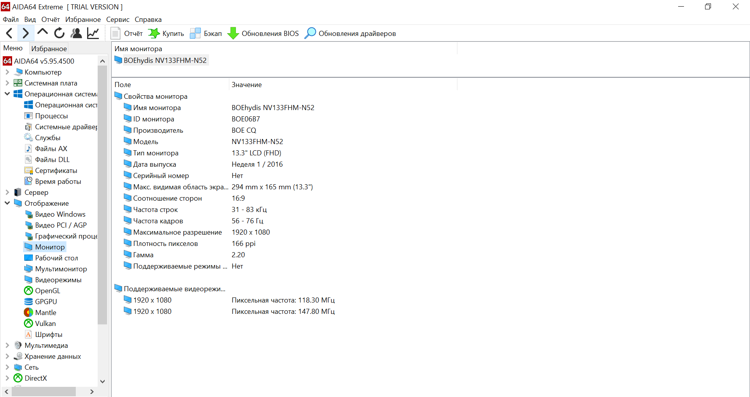The height and width of the screenshot is (397, 750).
Task: Open Обновления драйверов
Action: pos(350,33)
